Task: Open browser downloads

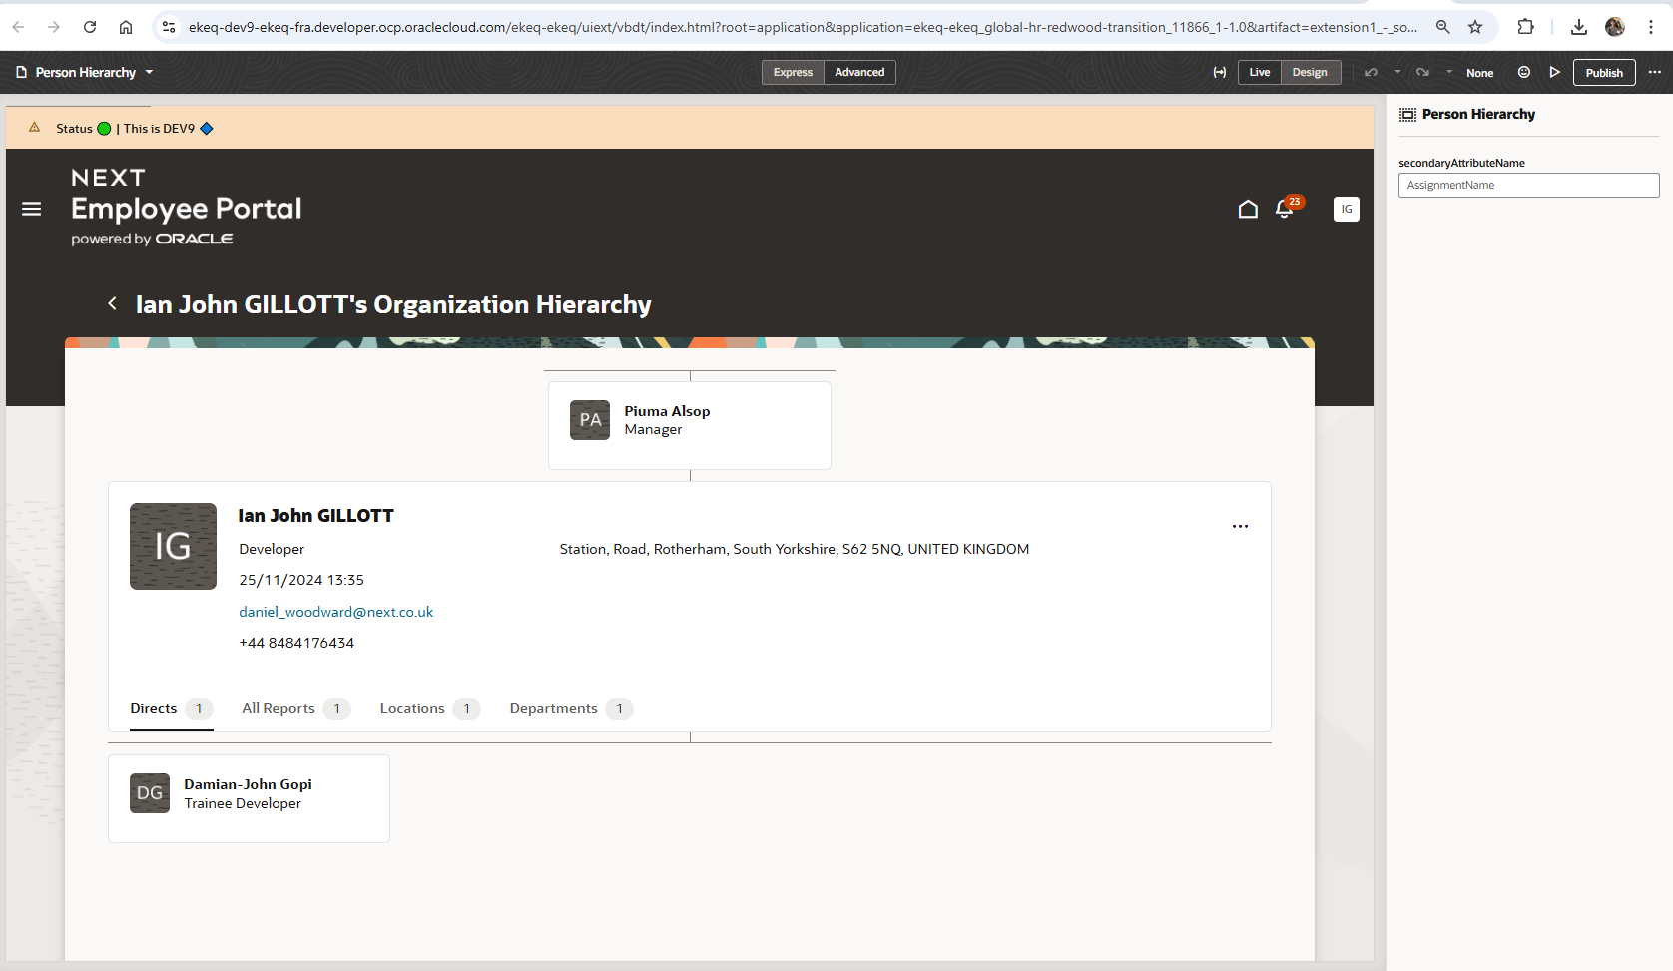Action: (1578, 27)
